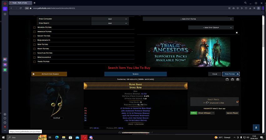Open Add Stat Group dropdown
Image resolution: width=266 pixels, height=140 pixels.
(x=211, y=27)
